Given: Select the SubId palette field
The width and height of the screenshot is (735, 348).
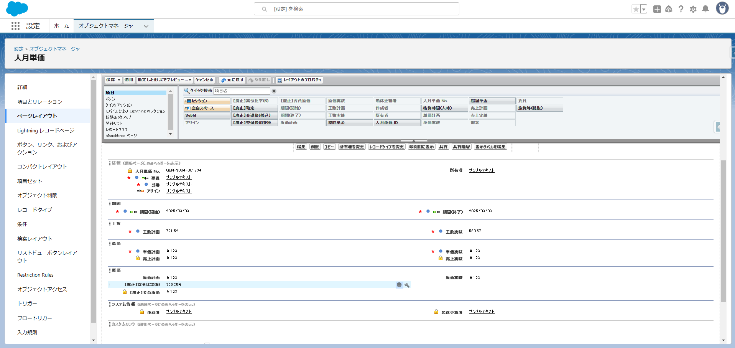Looking at the screenshot, I should click(207, 115).
